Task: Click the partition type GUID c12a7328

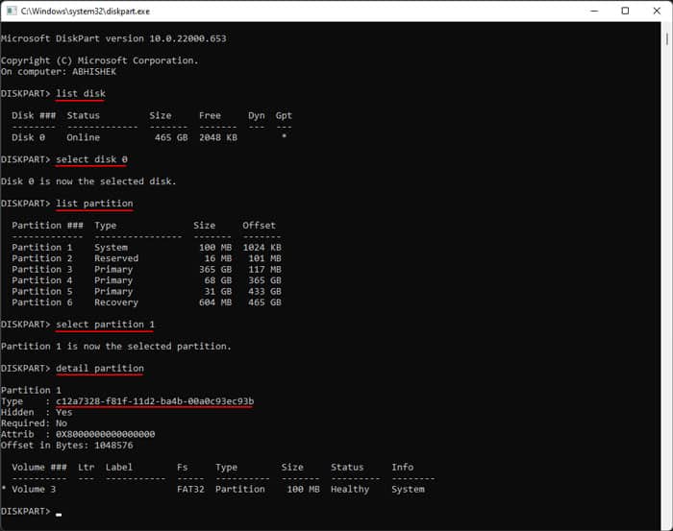Action: [155, 401]
